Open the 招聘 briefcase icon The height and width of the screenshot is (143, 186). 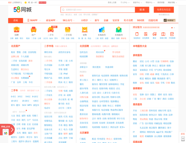coord(17,29)
